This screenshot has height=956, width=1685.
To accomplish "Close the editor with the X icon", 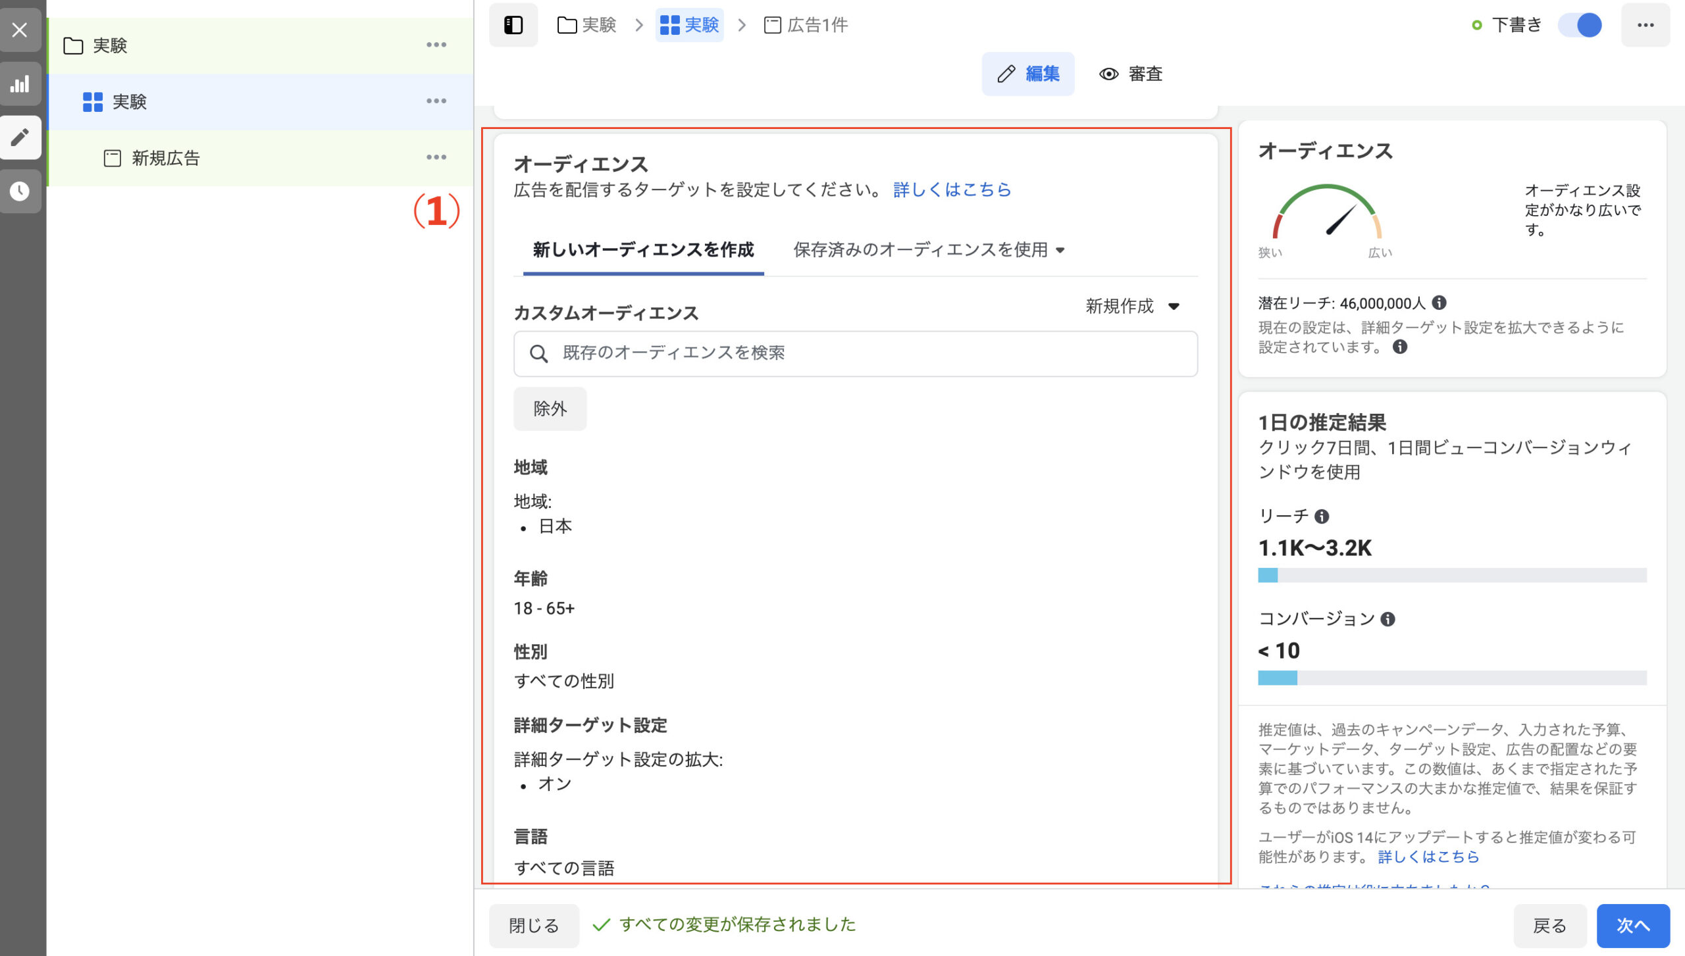I will [20, 30].
